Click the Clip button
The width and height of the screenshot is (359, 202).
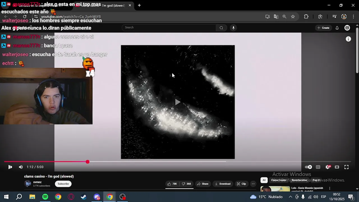(x=241, y=184)
